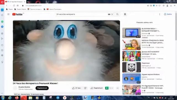Open the Яндекс bookmark
177x100 pixels.
pos(9,9)
